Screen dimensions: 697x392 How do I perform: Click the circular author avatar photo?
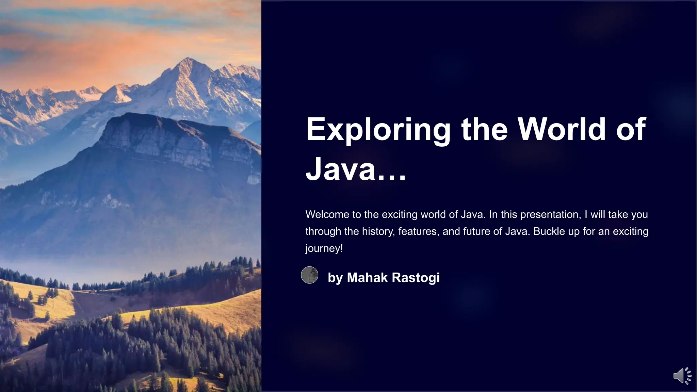309,275
